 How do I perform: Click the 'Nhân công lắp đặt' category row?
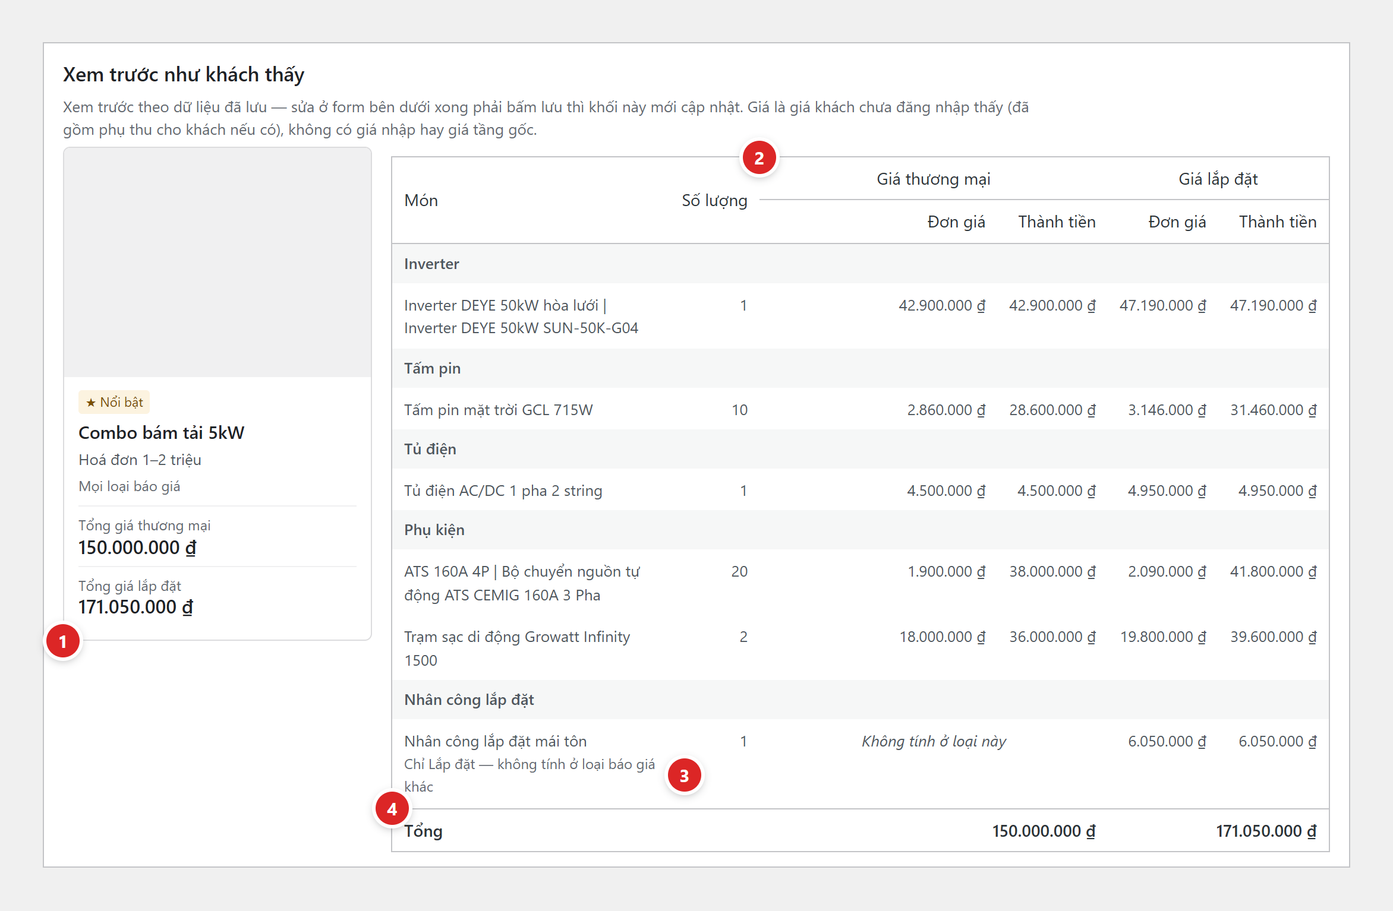pos(860,700)
